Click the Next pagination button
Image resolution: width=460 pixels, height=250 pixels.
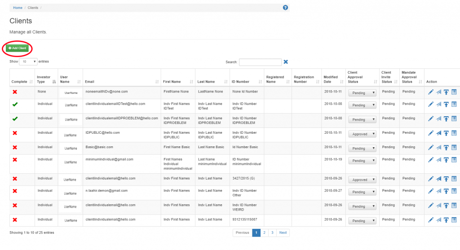pos(283,232)
